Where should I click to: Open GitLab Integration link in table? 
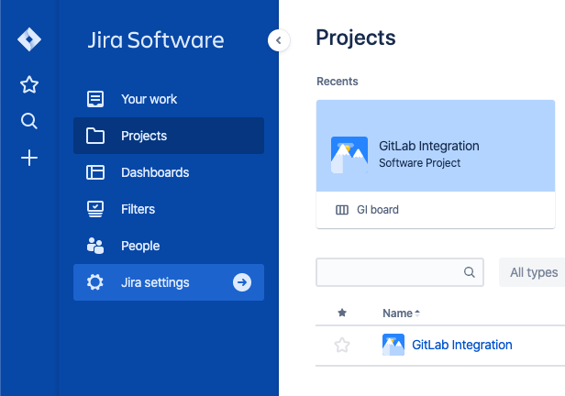[461, 345]
